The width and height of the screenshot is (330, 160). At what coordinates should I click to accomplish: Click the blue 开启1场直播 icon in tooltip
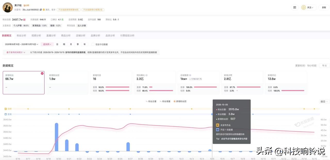[218, 130]
